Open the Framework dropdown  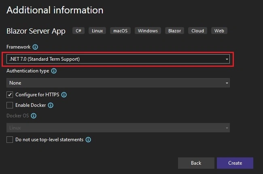[118, 59]
